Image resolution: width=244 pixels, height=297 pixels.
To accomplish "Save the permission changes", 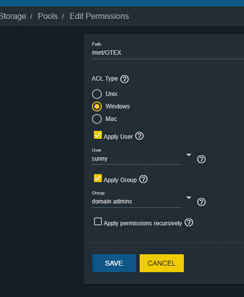I will (x=114, y=263).
